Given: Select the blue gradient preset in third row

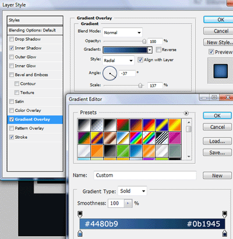Looking at the screenshot, I should (136, 150).
